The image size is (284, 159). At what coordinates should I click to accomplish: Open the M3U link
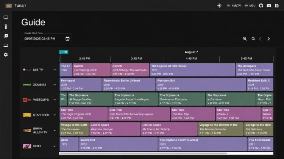point(250,6)
